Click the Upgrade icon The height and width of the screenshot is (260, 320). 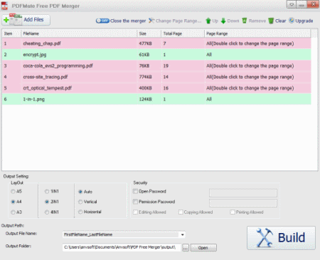click(x=292, y=21)
